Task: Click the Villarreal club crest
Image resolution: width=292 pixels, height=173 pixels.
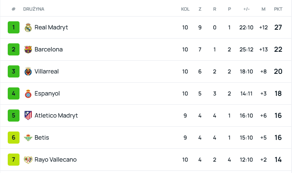Action: 28,72
